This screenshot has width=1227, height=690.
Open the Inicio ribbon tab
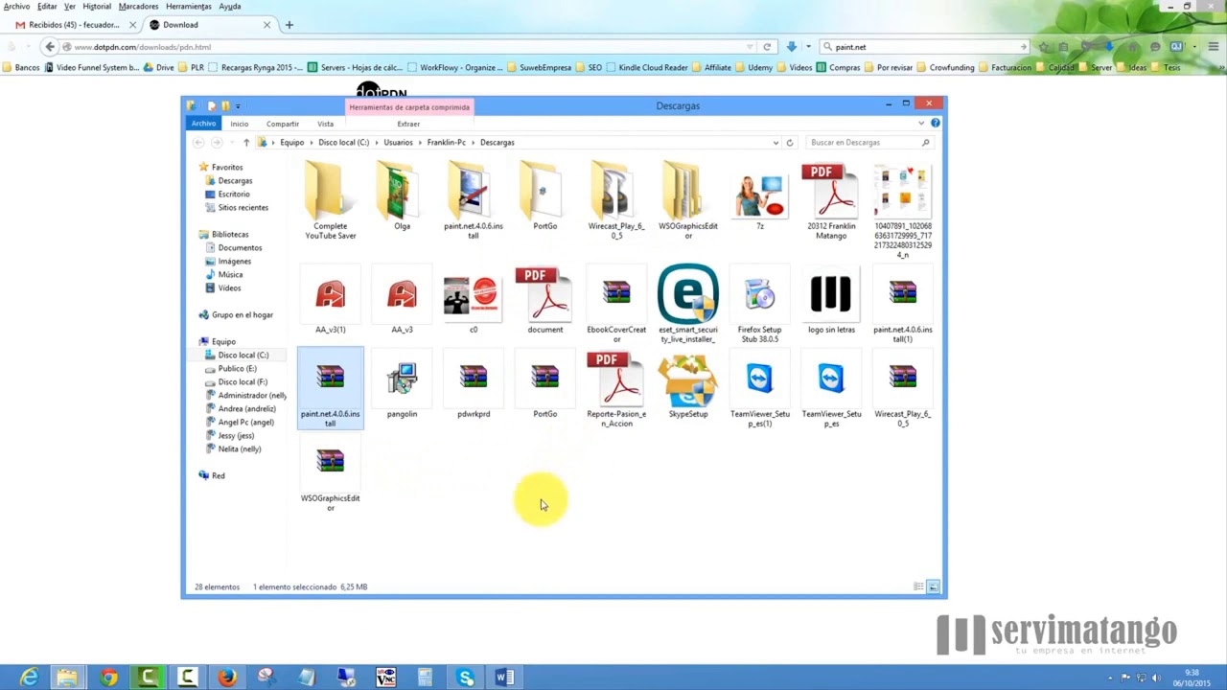pos(239,124)
